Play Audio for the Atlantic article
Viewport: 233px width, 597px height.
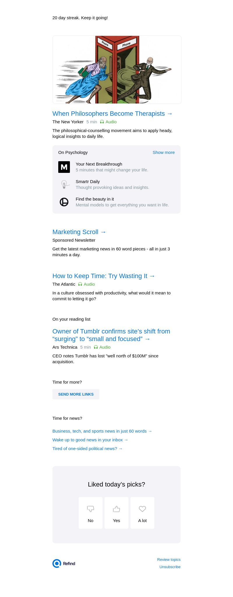pyautogui.click(x=87, y=284)
